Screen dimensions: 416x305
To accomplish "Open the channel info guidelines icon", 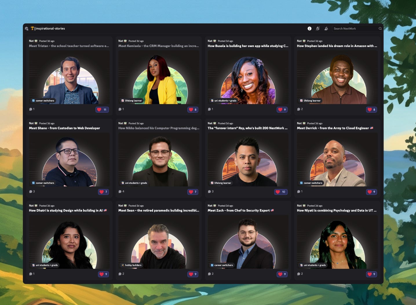I will tap(309, 28).
